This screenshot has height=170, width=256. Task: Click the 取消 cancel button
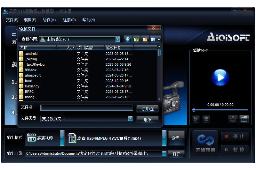(x=148, y=120)
